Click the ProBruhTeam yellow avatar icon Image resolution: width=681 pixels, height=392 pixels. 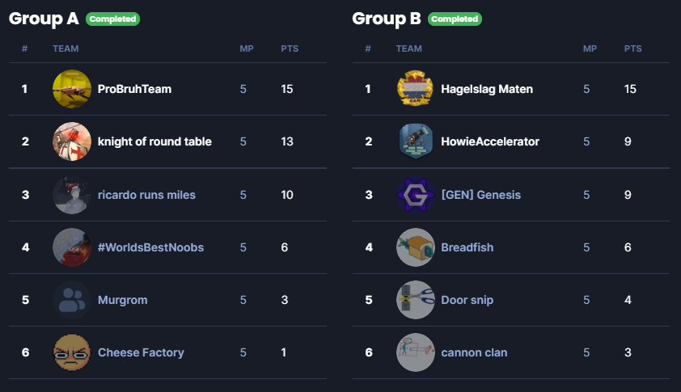tap(72, 89)
